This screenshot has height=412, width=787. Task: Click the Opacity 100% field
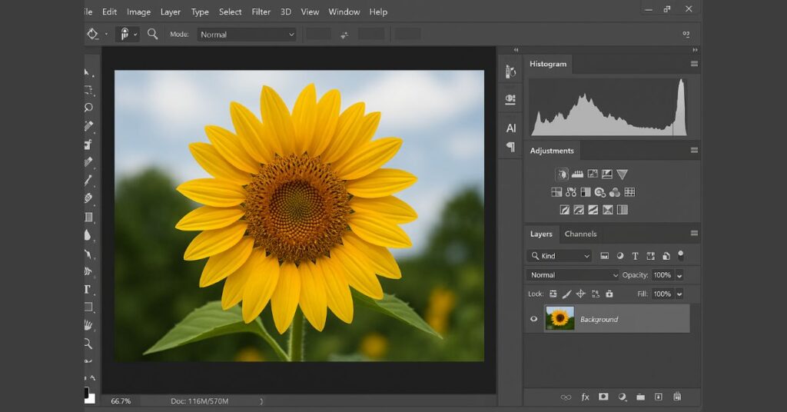click(662, 275)
